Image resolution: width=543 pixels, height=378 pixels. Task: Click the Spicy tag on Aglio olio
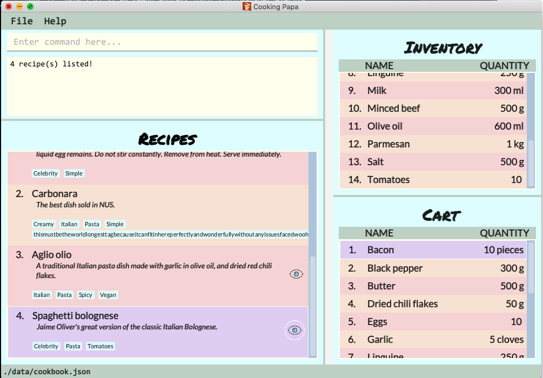(x=85, y=295)
